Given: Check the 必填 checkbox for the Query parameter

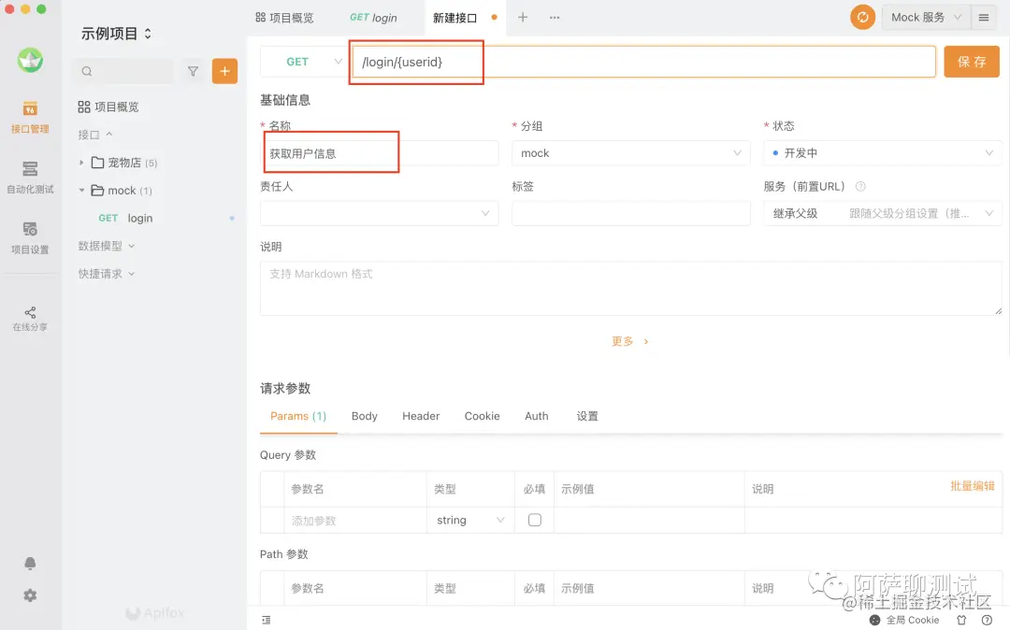Looking at the screenshot, I should pos(534,520).
